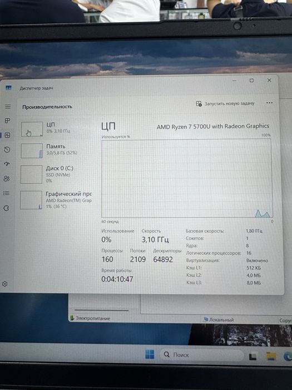Select the Графический процессор performance item
The width and height of the screenshot is (292, 390).
click(56, 200)
